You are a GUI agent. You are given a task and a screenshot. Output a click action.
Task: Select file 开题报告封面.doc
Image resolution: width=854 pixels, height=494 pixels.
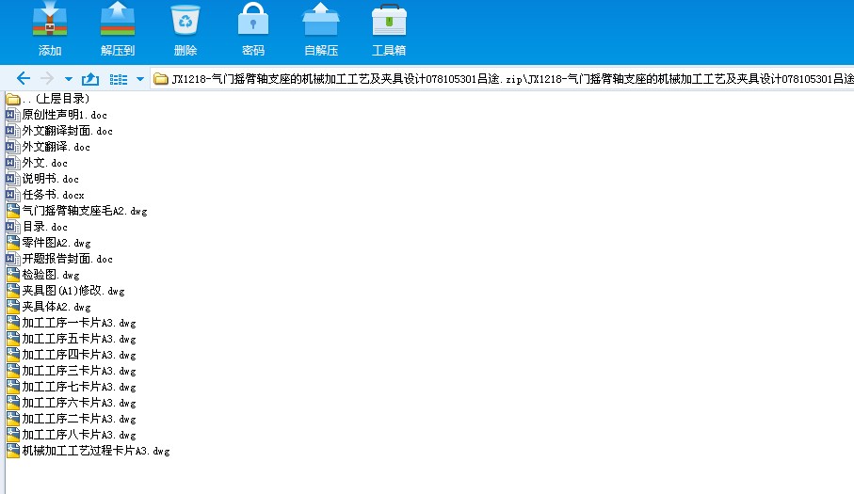pos(59,259)
